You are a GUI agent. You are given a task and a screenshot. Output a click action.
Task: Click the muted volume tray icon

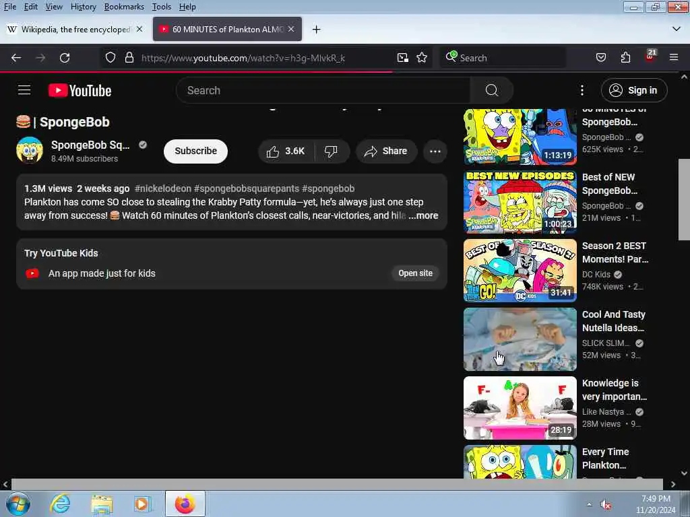coord(606,505)
